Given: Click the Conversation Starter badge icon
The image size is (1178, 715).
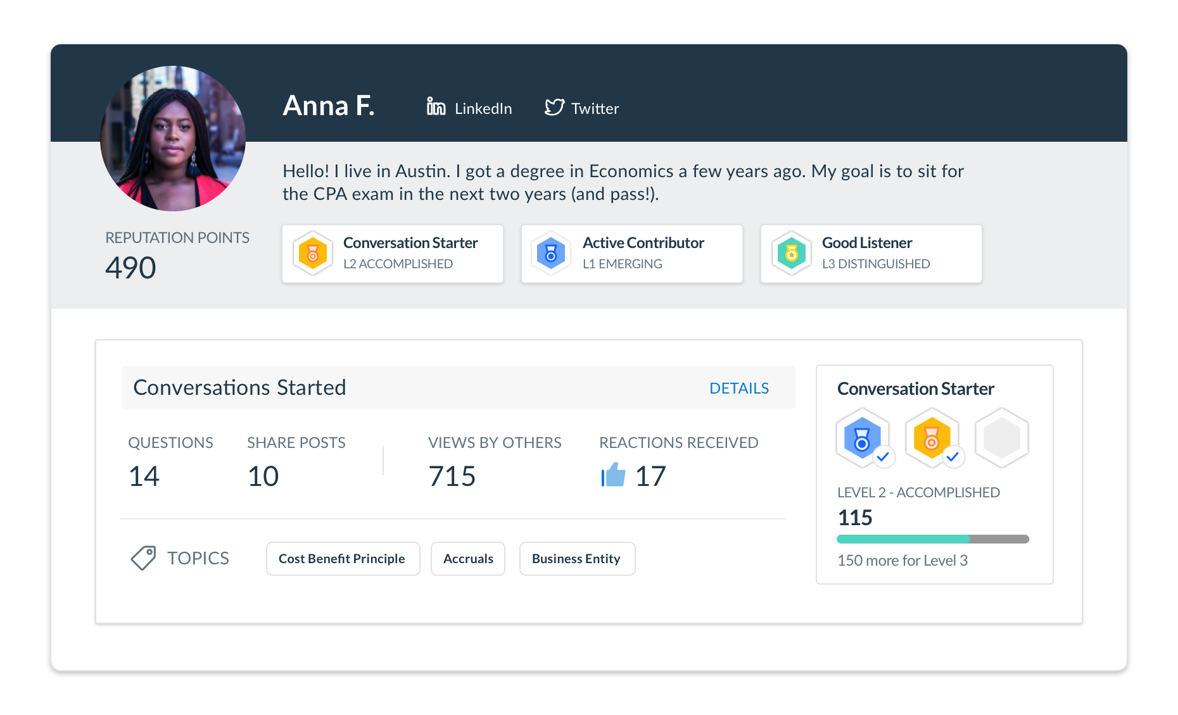Looking at the screenshot, I should tap(313, 253).
